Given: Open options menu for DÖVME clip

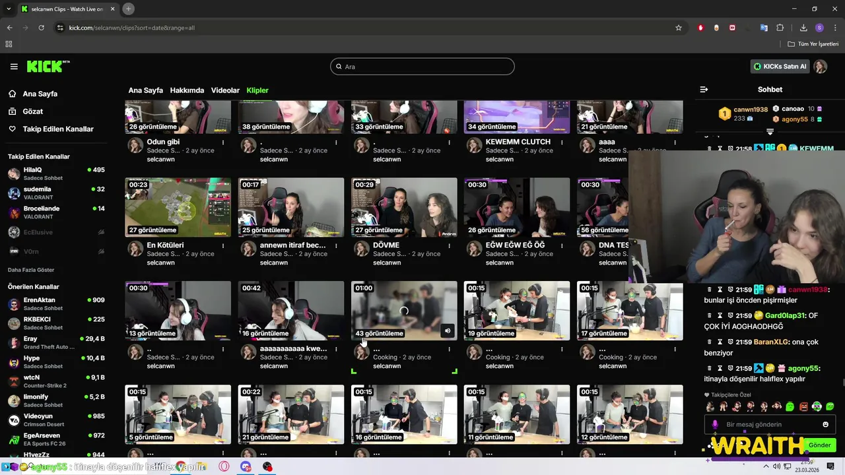Looking at the screenshot, I should pos(449,245).
